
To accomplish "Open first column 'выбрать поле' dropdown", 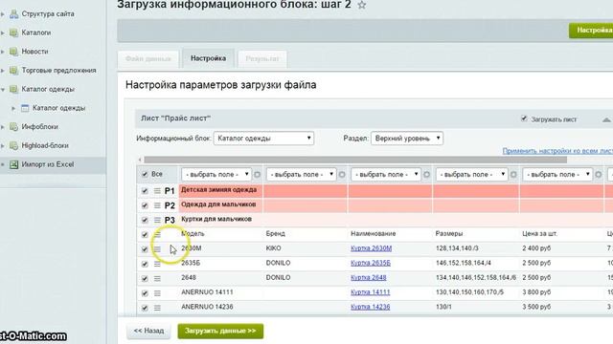I will tap(216, 174).
